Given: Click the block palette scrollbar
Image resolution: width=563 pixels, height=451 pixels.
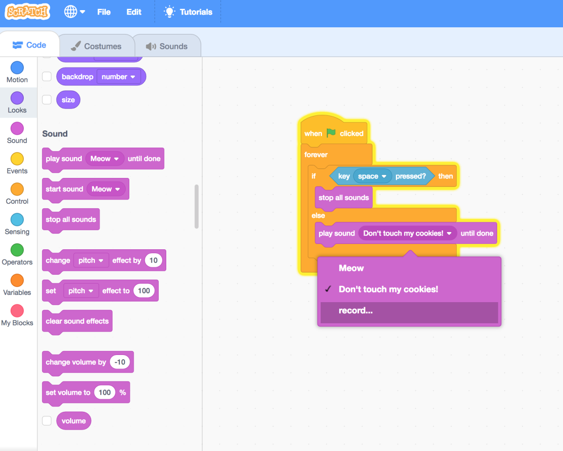Looking at the screenshot, I should pos(197,207).
